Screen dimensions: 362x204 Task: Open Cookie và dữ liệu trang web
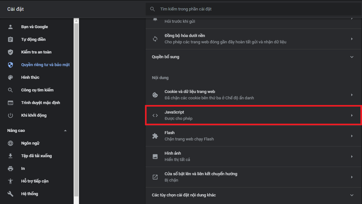[x=253, y=95]
